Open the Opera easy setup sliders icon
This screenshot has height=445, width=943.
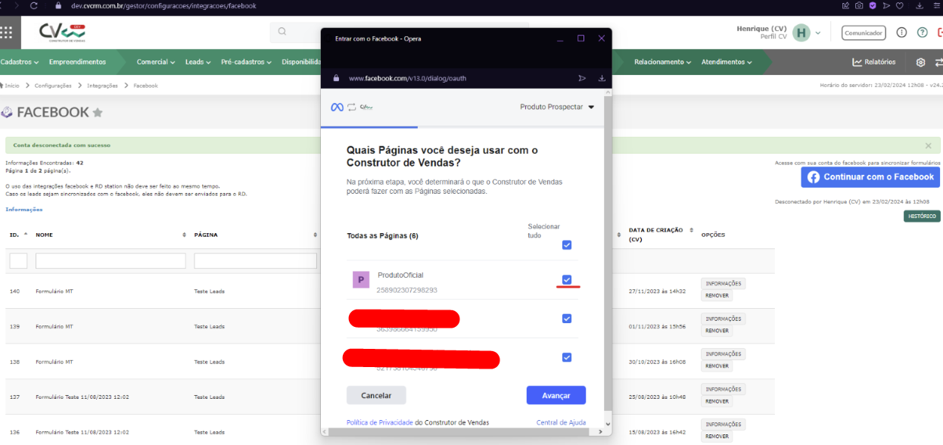[x=938, y=5]
